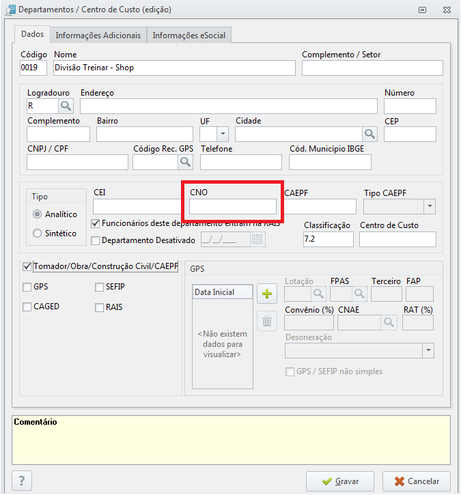Viewport: 461px width, 495px height.
Task: Switch to the Dados tab
Action: coord(33,34)
